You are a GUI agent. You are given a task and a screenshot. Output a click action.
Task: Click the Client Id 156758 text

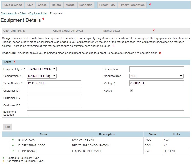(x=14, y=31)
